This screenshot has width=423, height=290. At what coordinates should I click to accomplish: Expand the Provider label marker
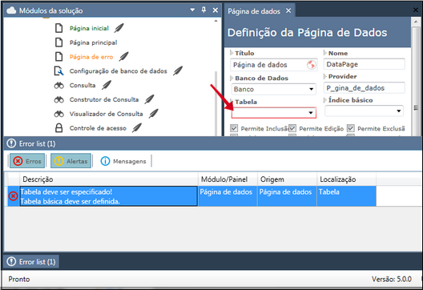325,76
